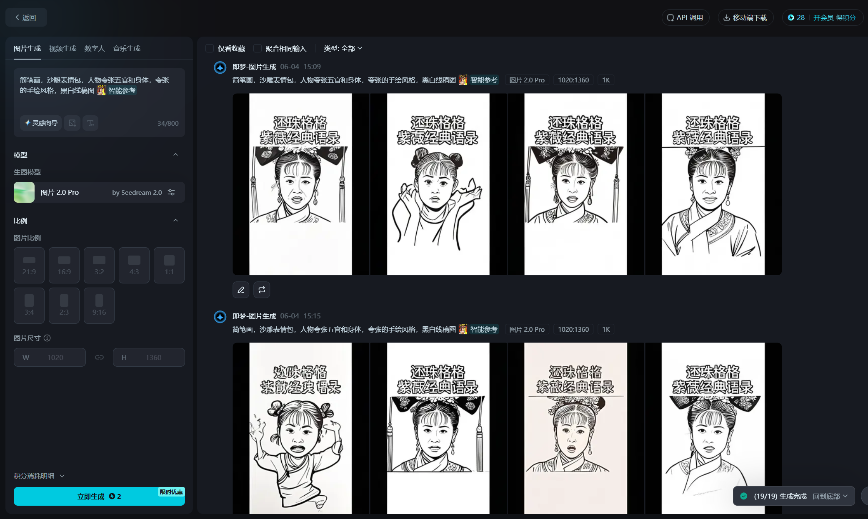Open fourth generated image of 15:15 batch
The width and height of the screenshot is (868, 519).
[713, 428]
